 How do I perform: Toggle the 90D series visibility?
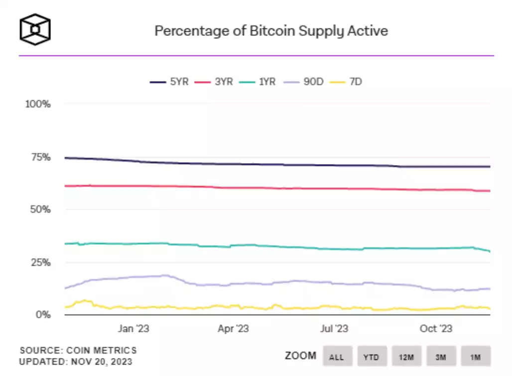pos(299,82)
